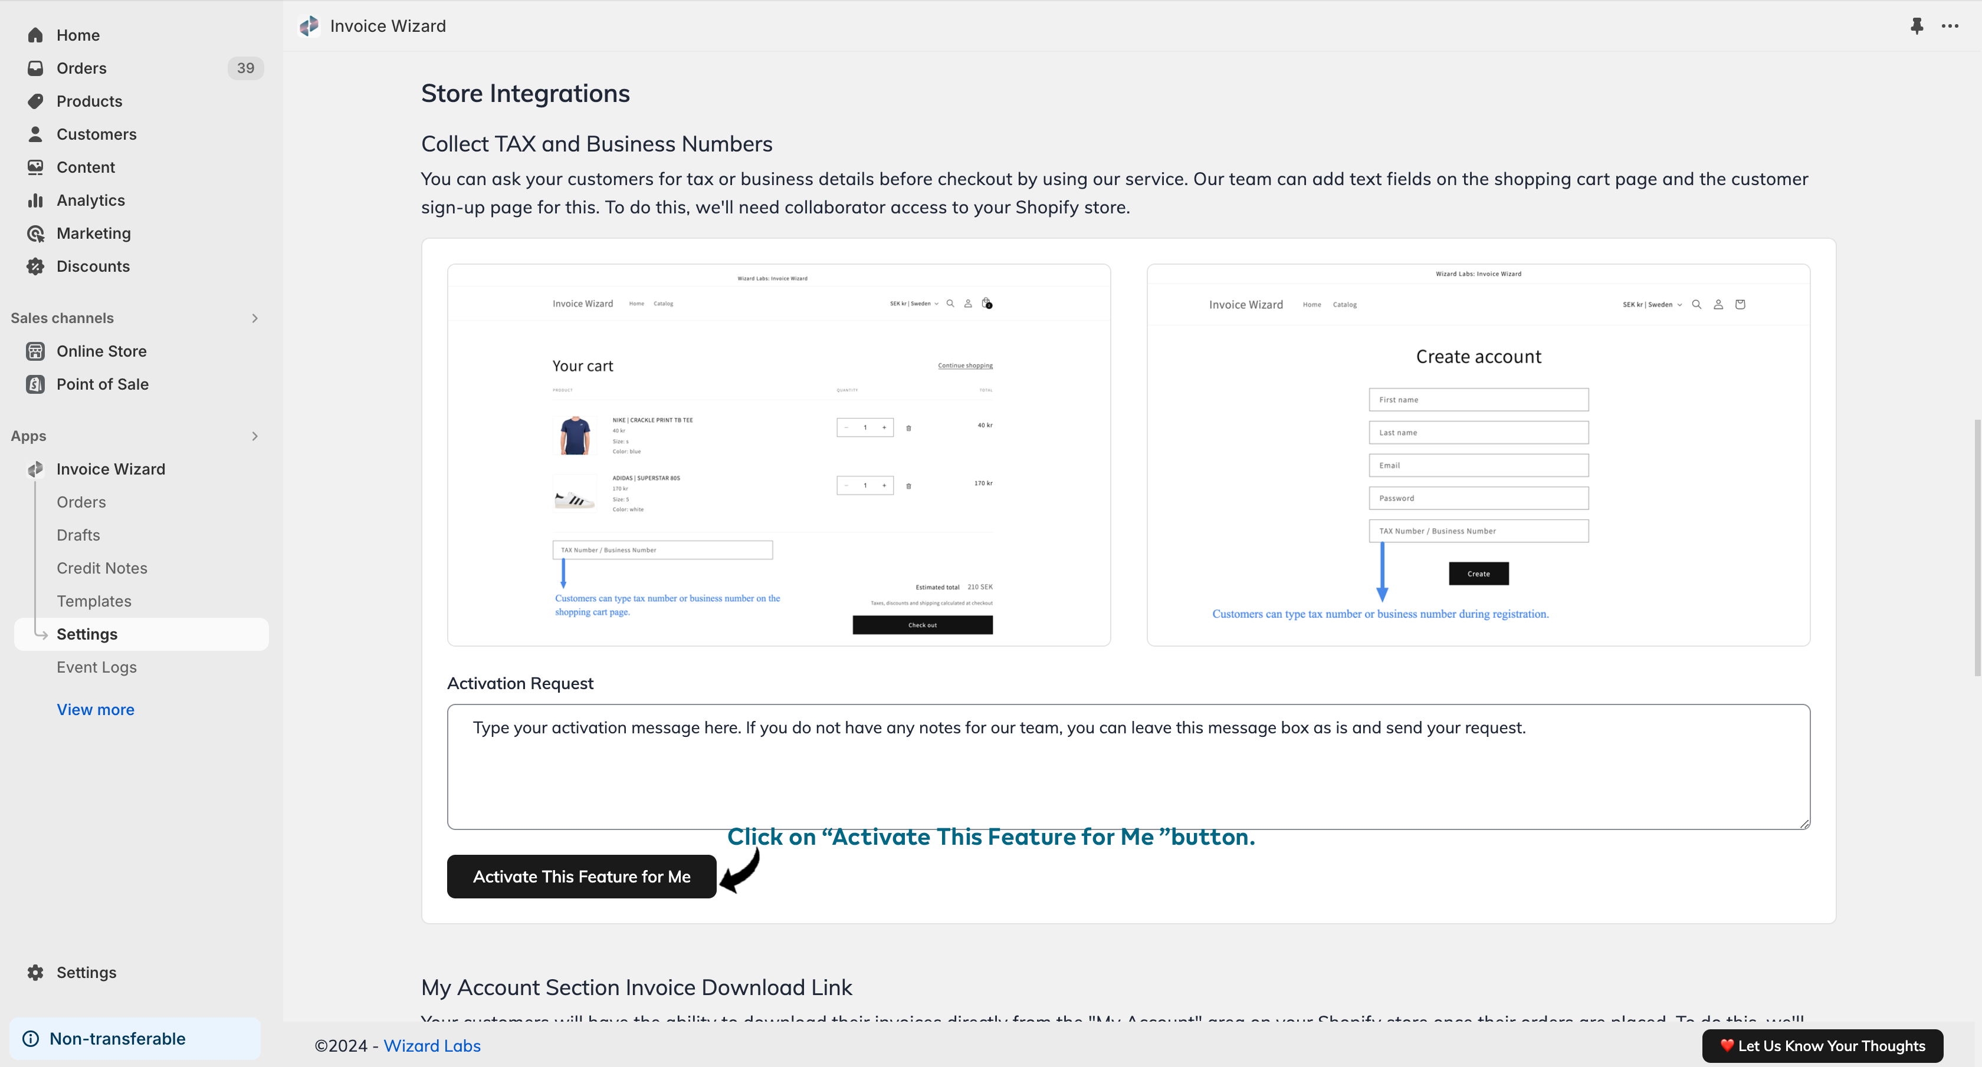The width and height of the screenshot is (1982, 1067).
Task: Open Discounts in the sidebar
Action: 93,266
